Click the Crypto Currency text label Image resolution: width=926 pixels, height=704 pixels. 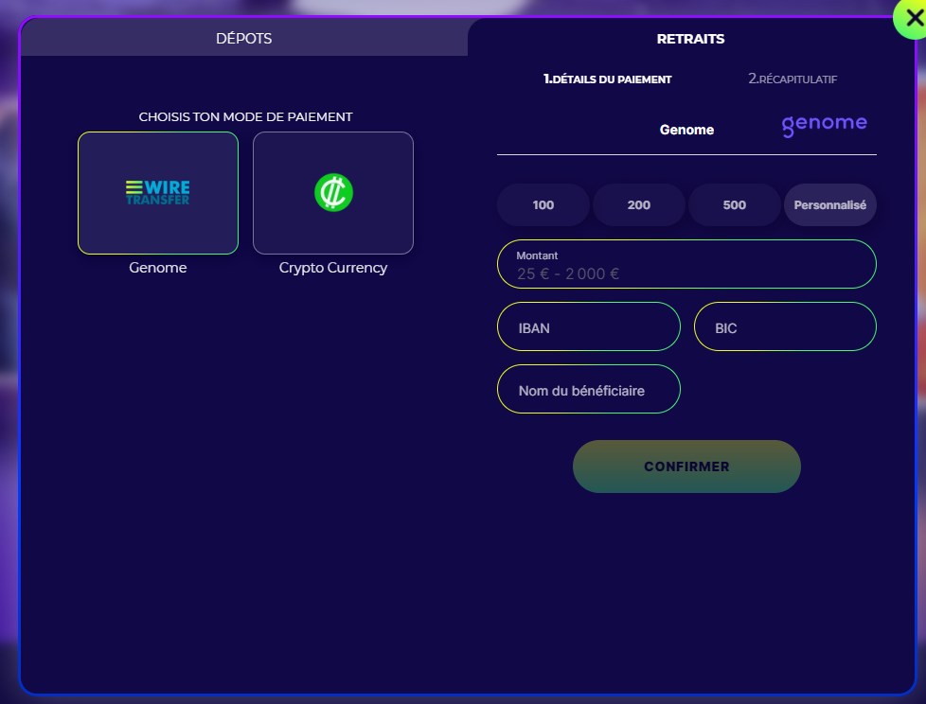[333, 268]
